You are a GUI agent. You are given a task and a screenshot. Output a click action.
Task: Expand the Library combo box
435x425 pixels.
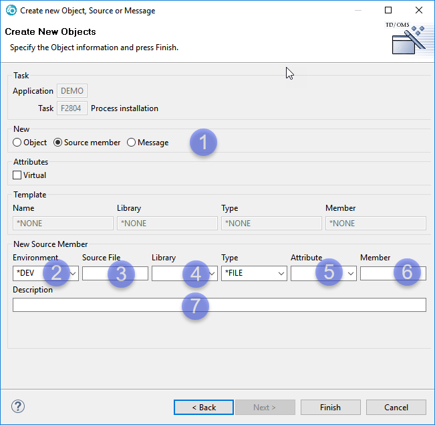click(211, 273)
